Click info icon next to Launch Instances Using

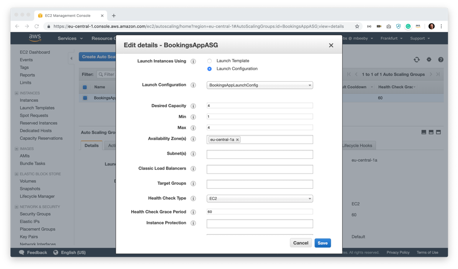pyautogui.click(x=193, y=61)
